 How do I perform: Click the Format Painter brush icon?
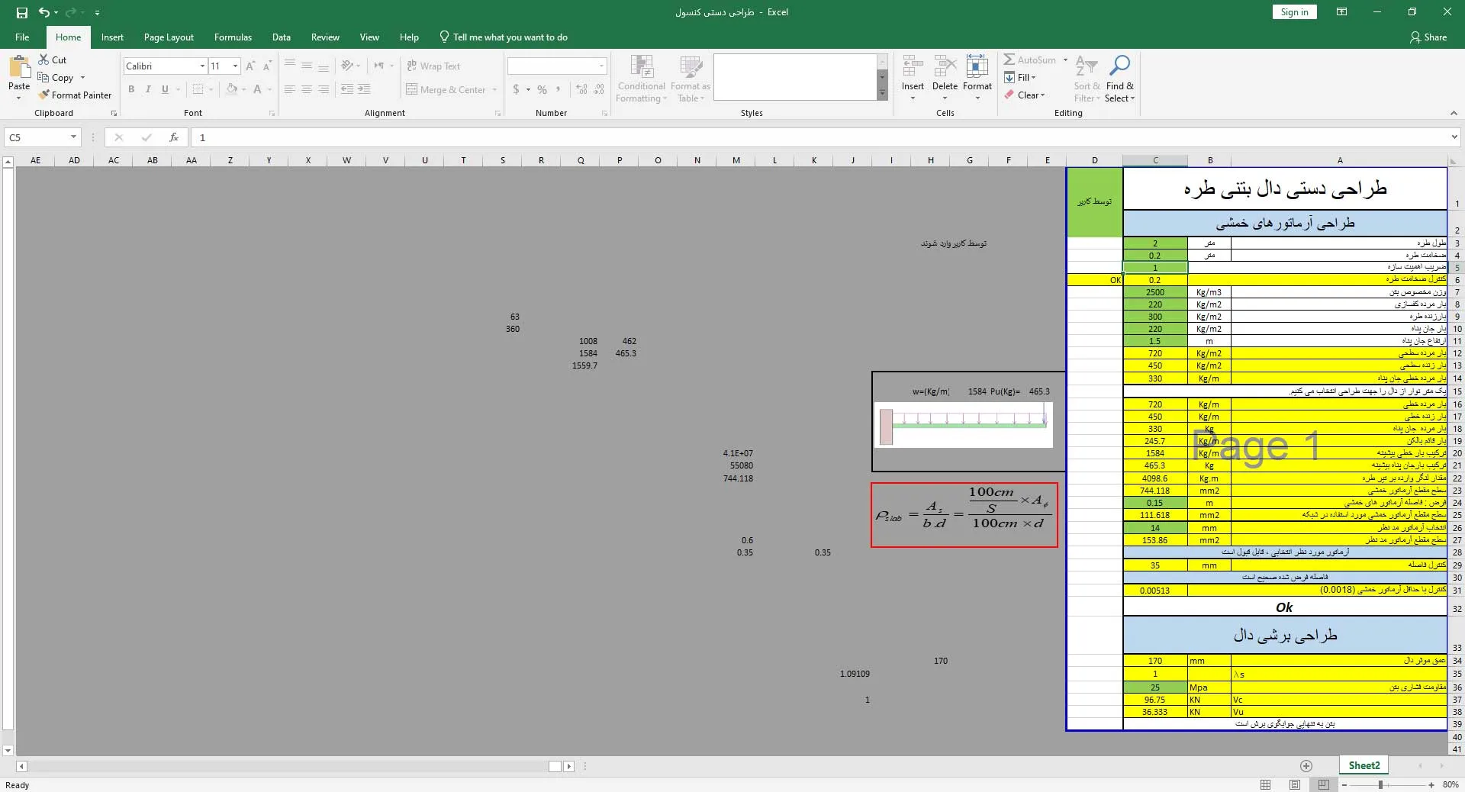44,95
